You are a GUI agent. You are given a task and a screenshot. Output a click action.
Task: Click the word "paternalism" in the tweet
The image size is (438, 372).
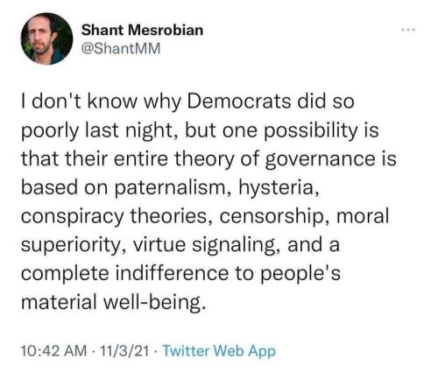173,188
